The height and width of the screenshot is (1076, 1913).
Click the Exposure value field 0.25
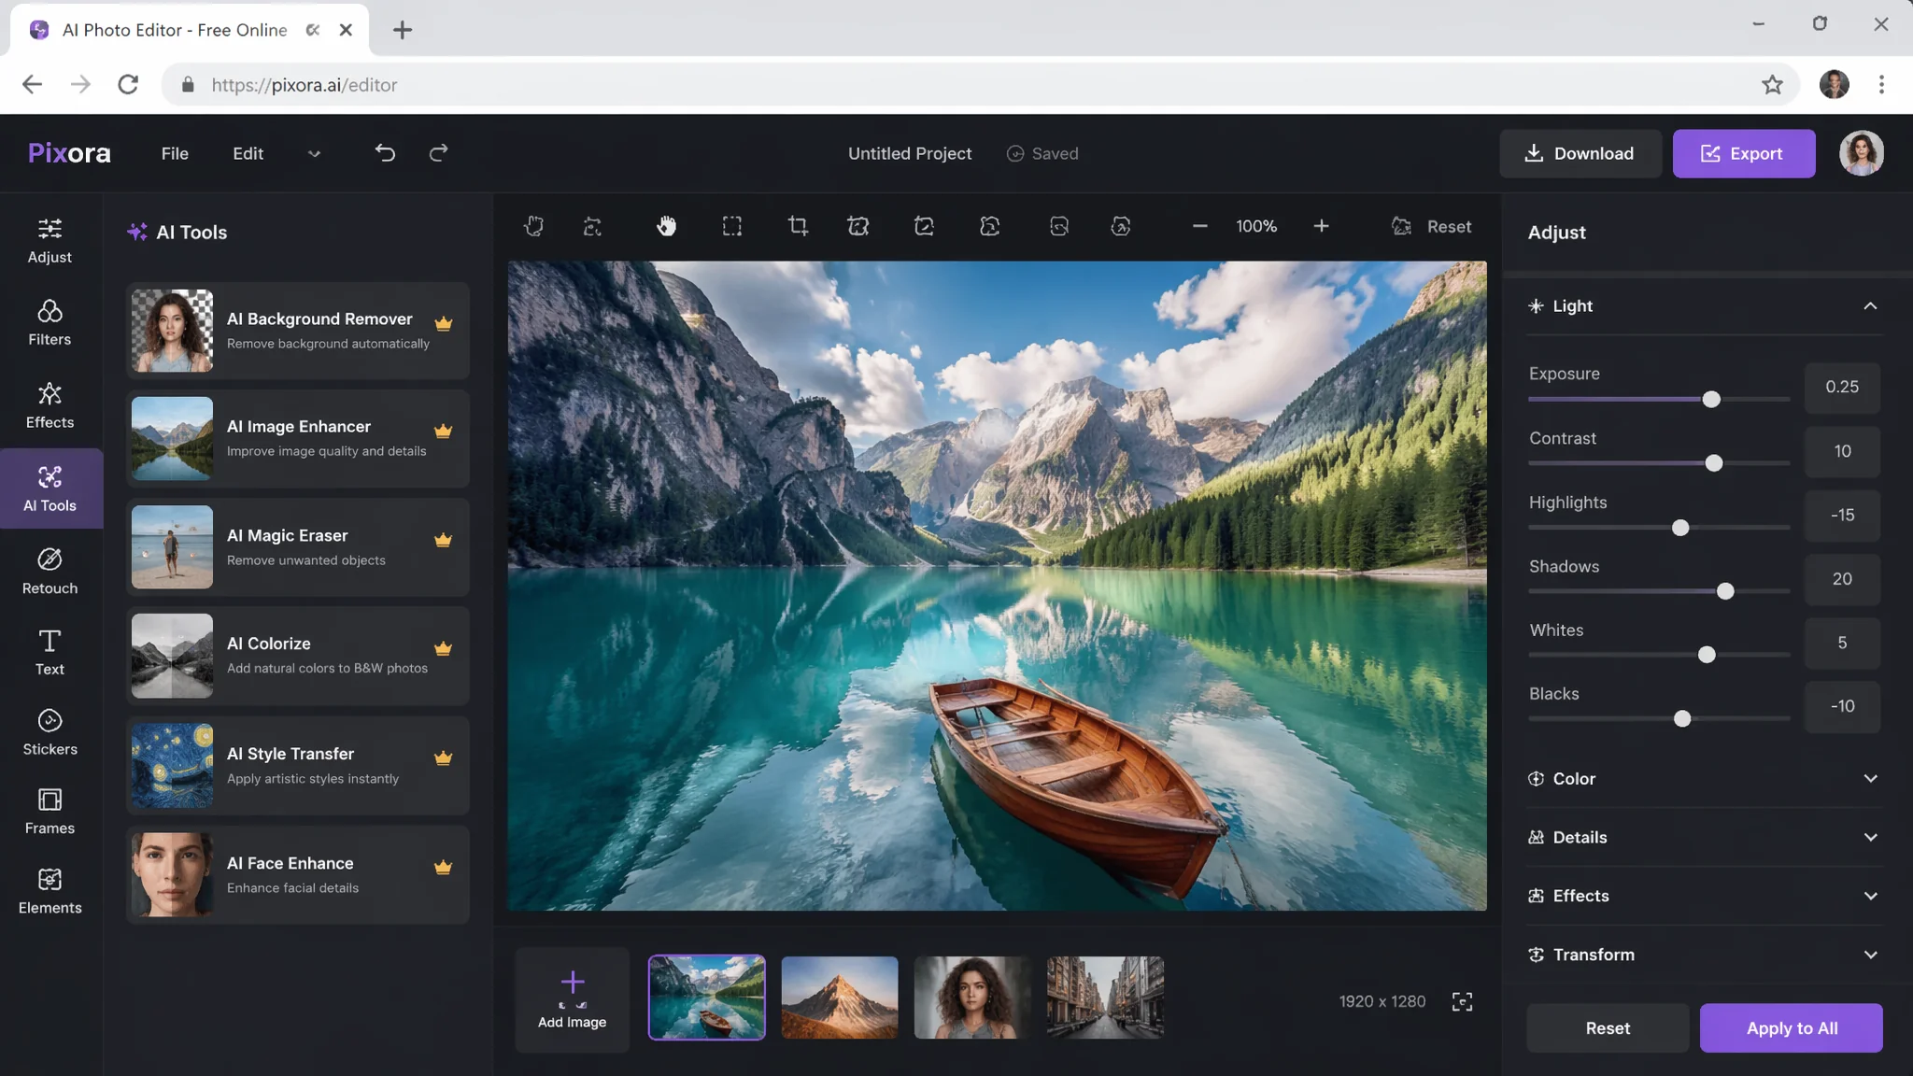point(1841,387)
